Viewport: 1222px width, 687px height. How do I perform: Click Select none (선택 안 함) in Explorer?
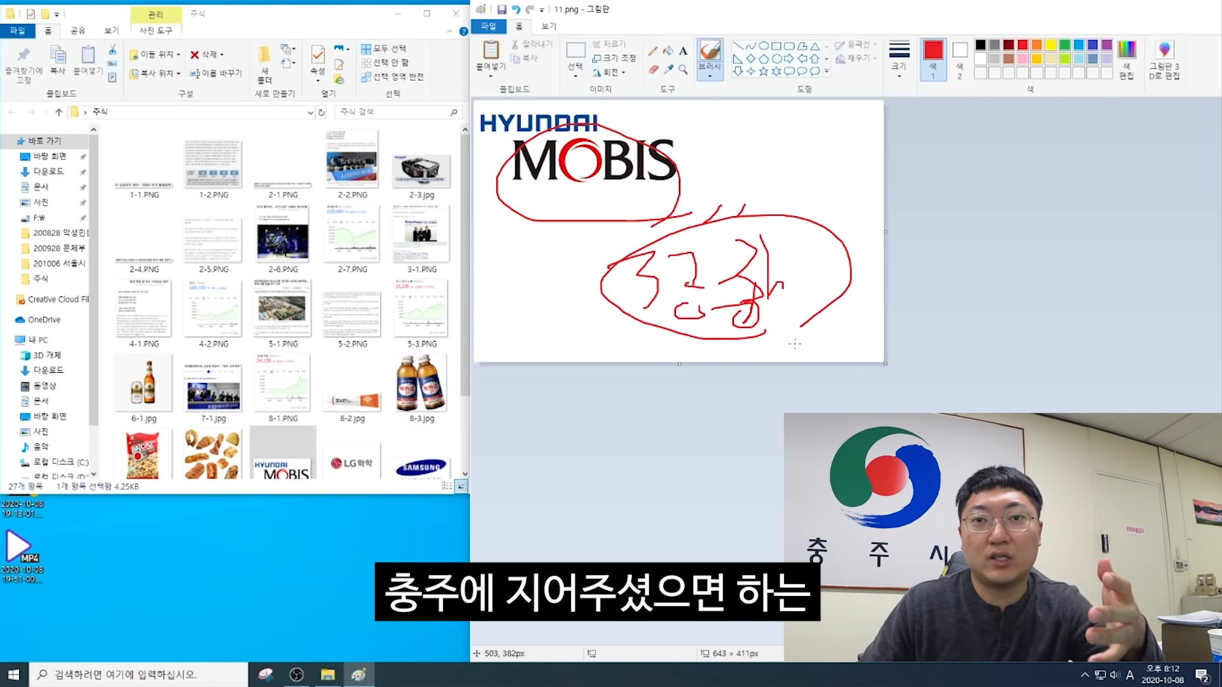coord(385,62)
